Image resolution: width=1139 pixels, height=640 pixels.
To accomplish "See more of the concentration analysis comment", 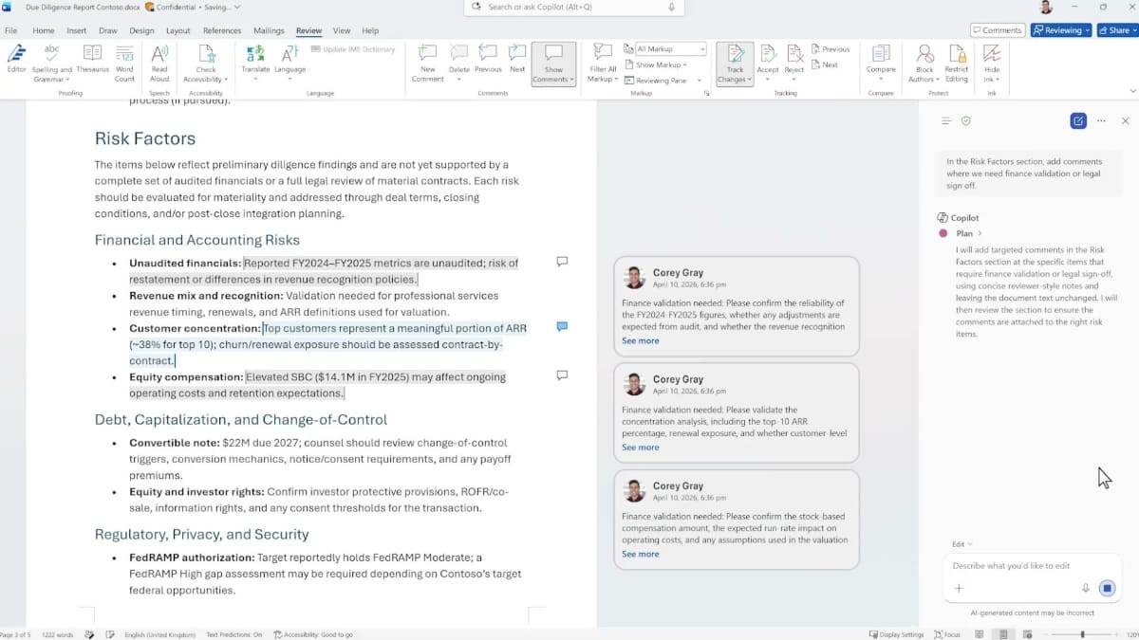I will pyautogui.click(x=641, y=448).
